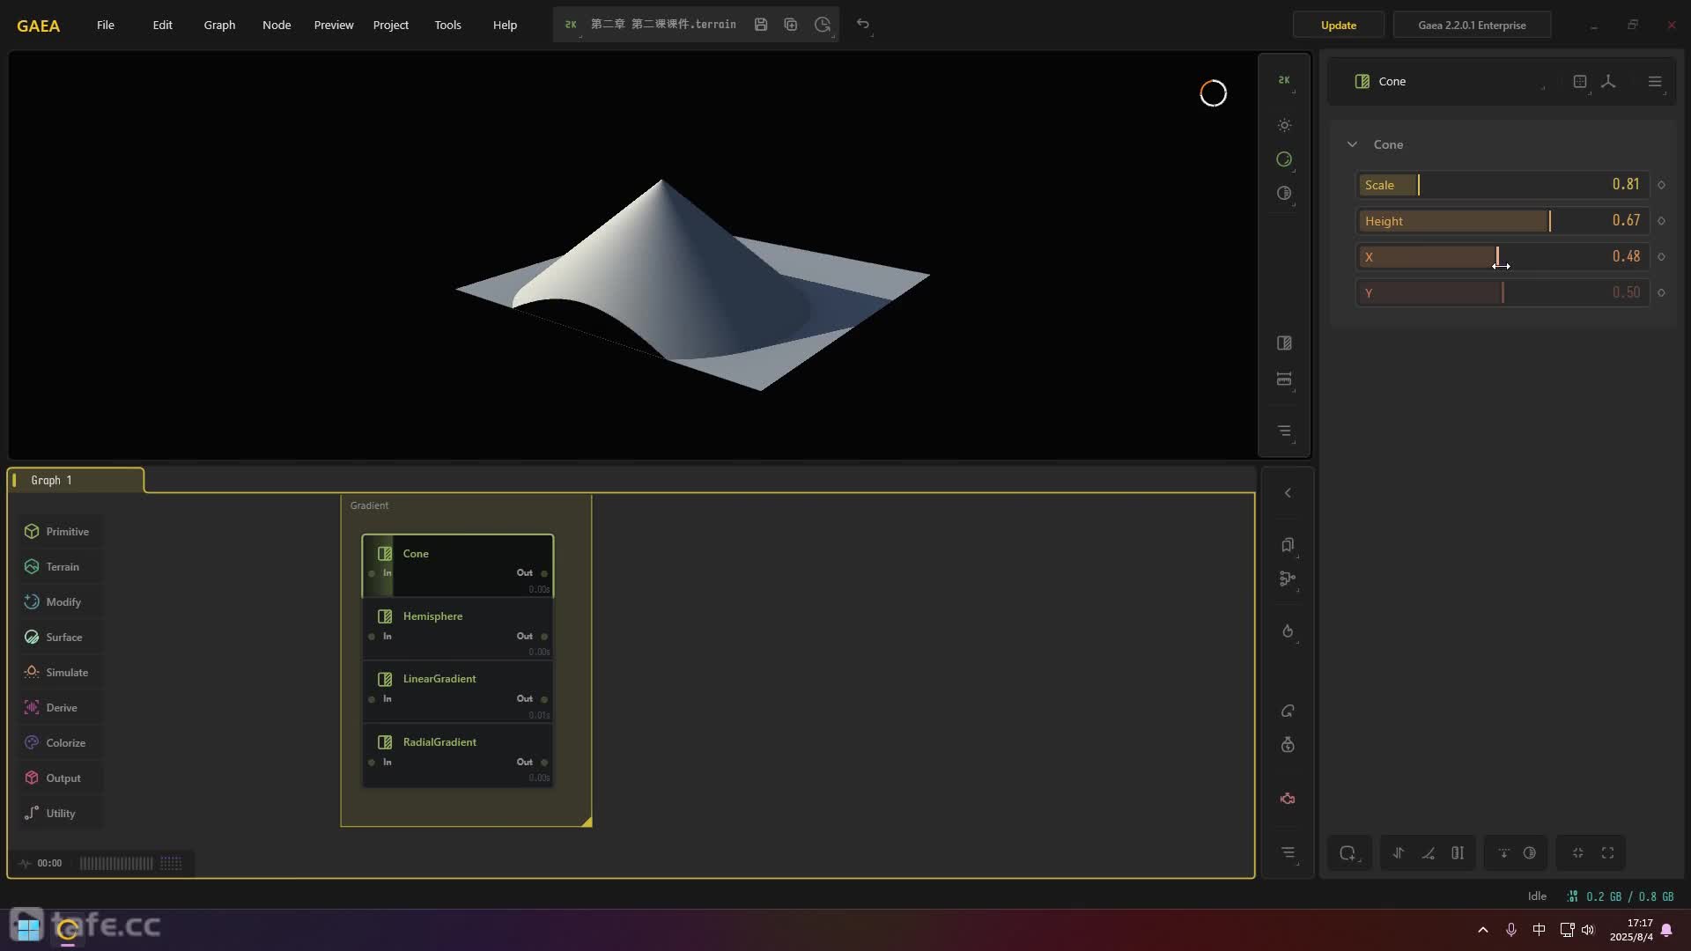Click the fullscreen expand icon at bottom right
The image size is (1691, 951).
pyautogui.click(x=1607, y=852)
